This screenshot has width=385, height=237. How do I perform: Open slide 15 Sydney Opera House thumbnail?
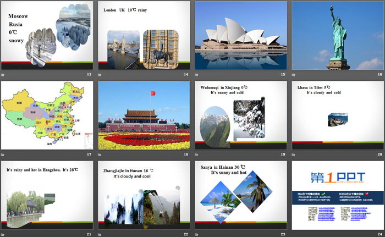241,36
